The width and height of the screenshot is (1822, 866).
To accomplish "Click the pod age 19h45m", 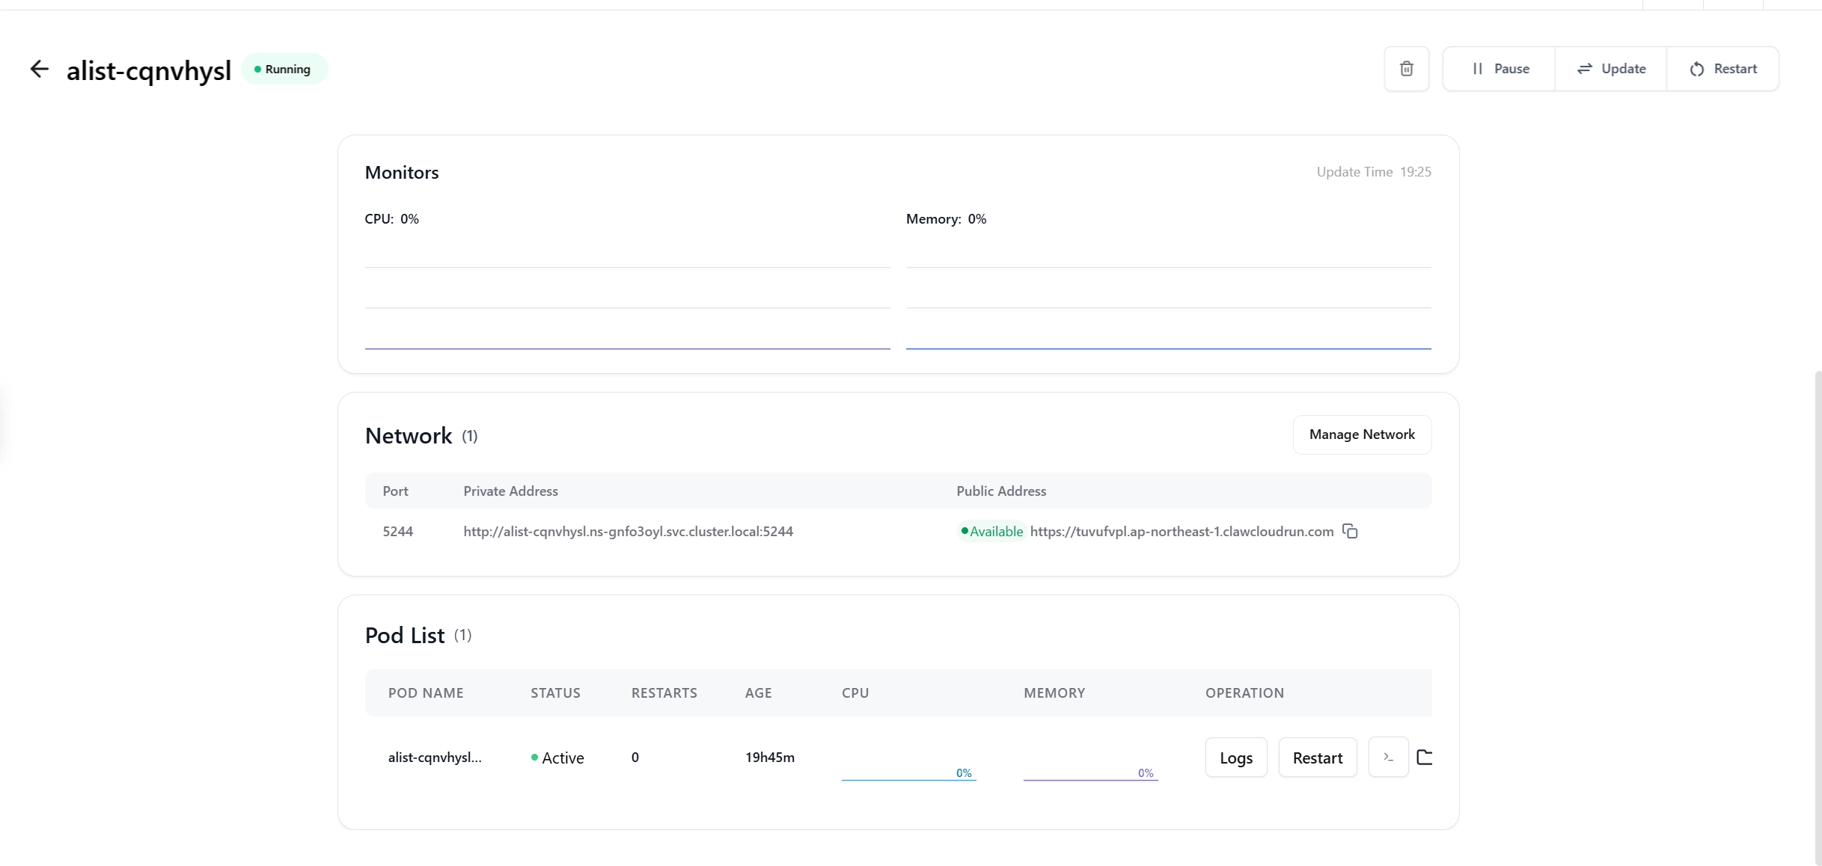I will coord(769,758).
